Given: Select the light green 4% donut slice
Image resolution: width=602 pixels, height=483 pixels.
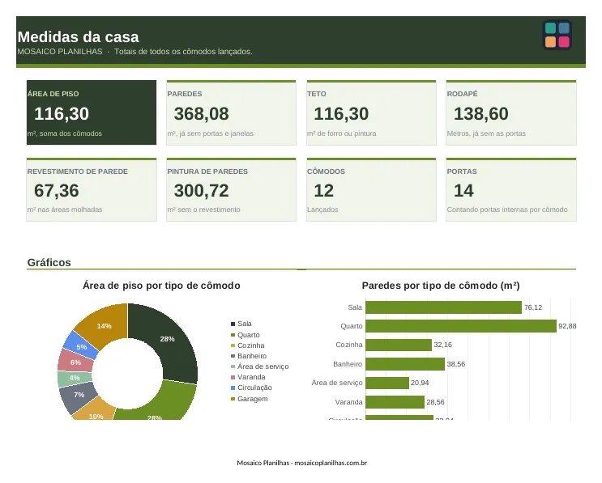Looking at the screenshot, I should [x=73, y=379].
